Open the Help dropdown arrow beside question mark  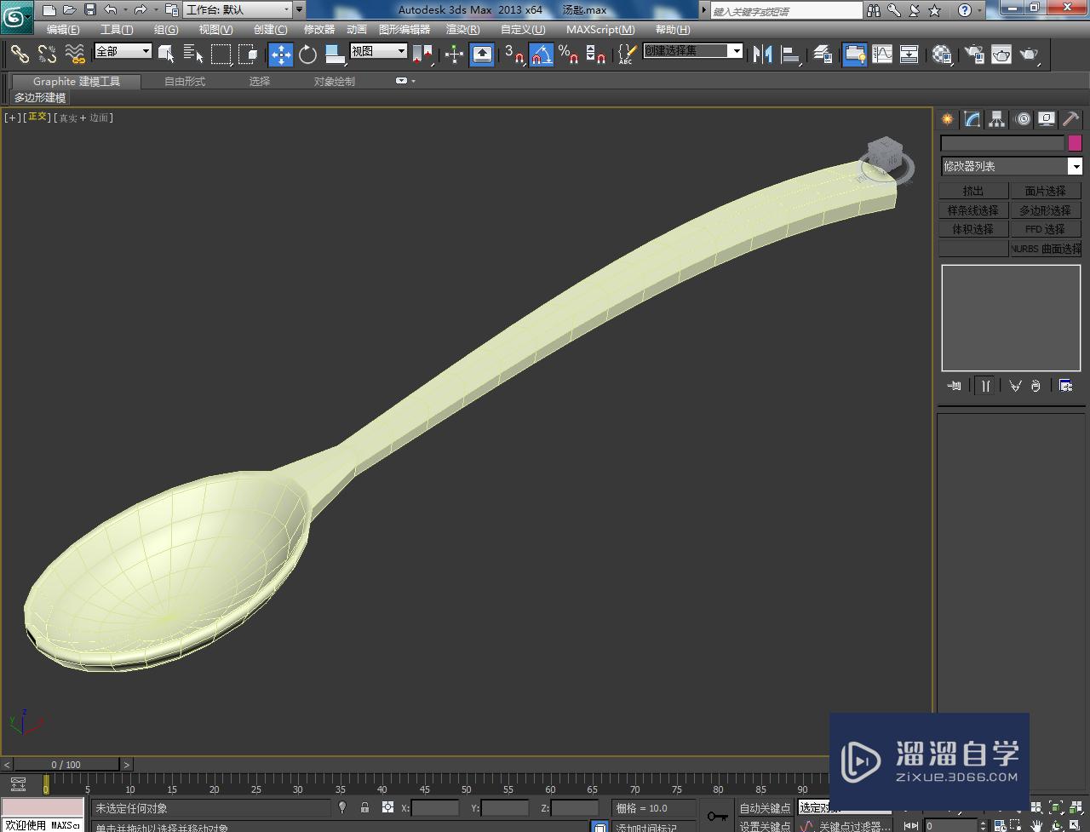978,10
